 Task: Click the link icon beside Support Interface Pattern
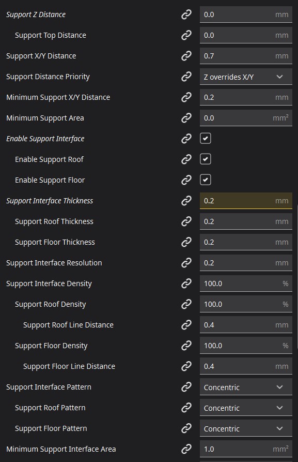(x=186, y=387)
